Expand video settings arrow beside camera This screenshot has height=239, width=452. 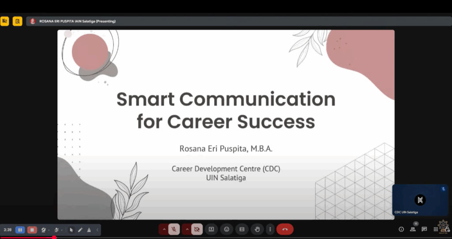click(187, 229)
